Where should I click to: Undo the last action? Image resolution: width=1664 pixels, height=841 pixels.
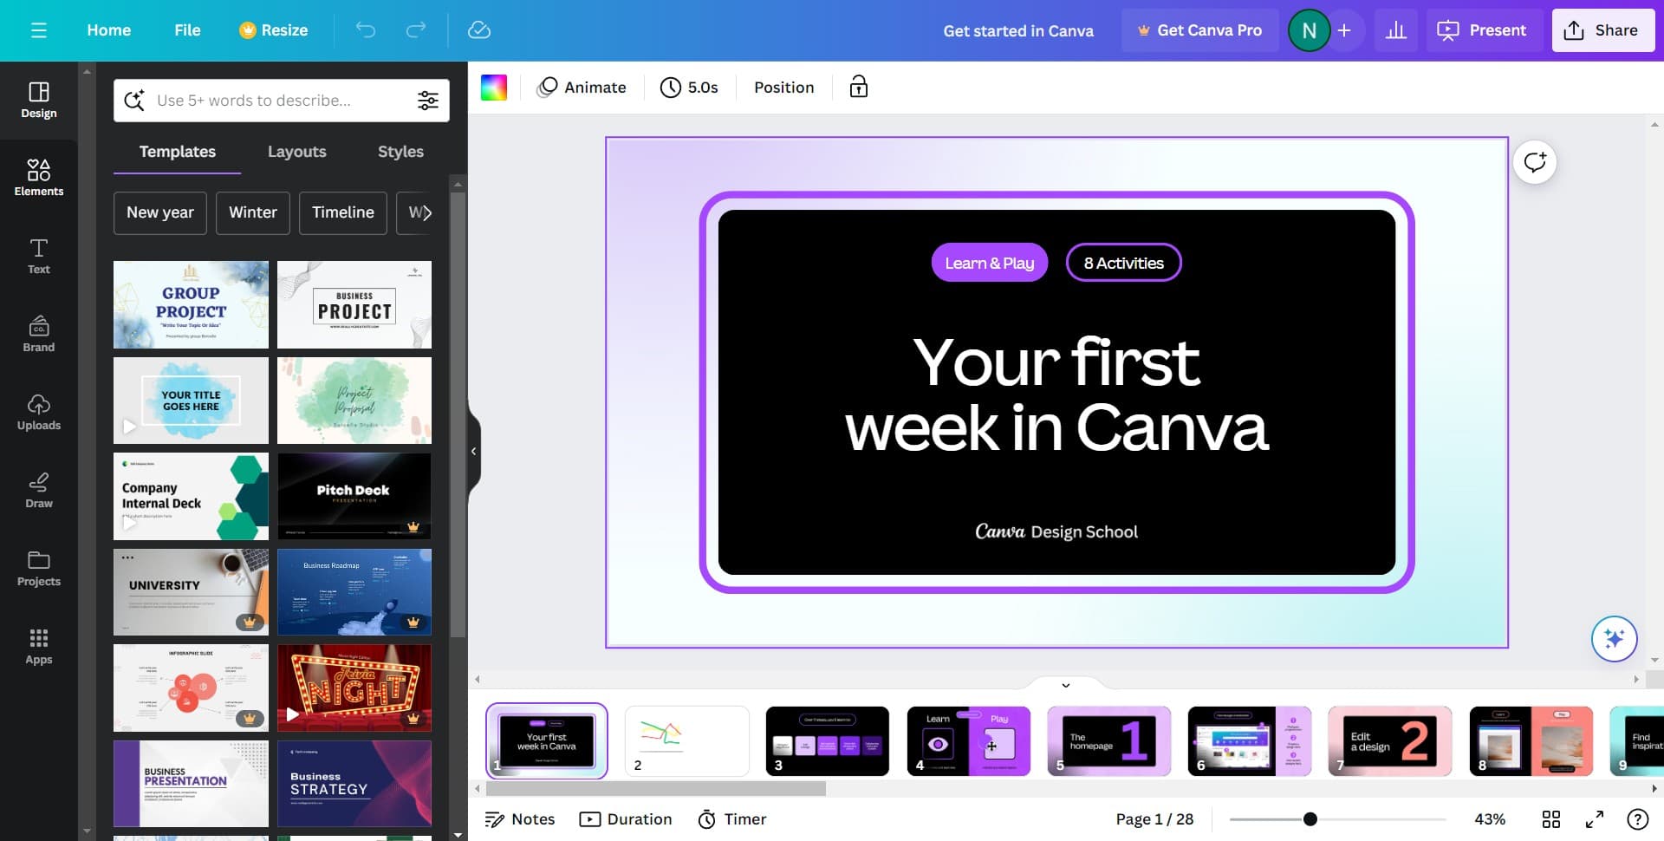(366, 29)
